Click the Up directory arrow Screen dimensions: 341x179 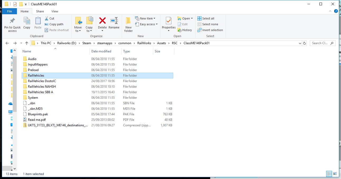[26, 43]
